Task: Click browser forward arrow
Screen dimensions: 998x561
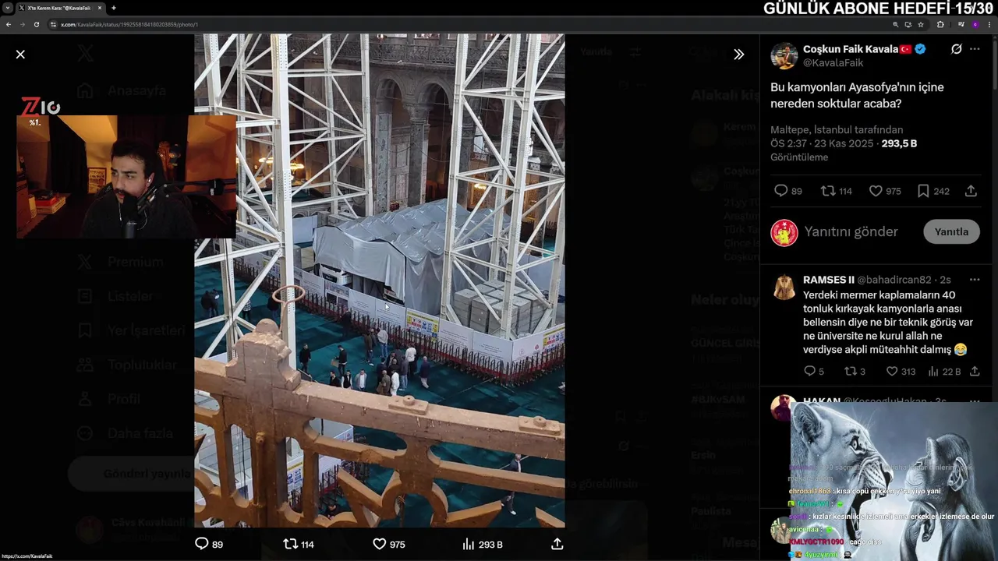Action: coord(22,24)
